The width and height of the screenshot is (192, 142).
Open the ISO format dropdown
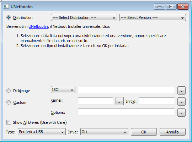[63, 90]
